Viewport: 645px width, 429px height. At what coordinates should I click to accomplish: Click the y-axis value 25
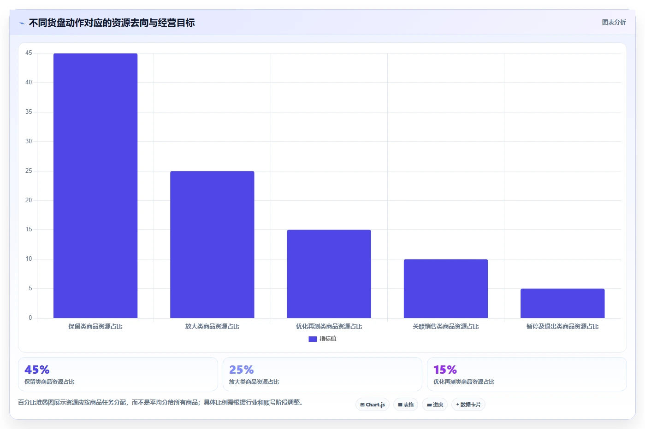click(x=29, y=171)
